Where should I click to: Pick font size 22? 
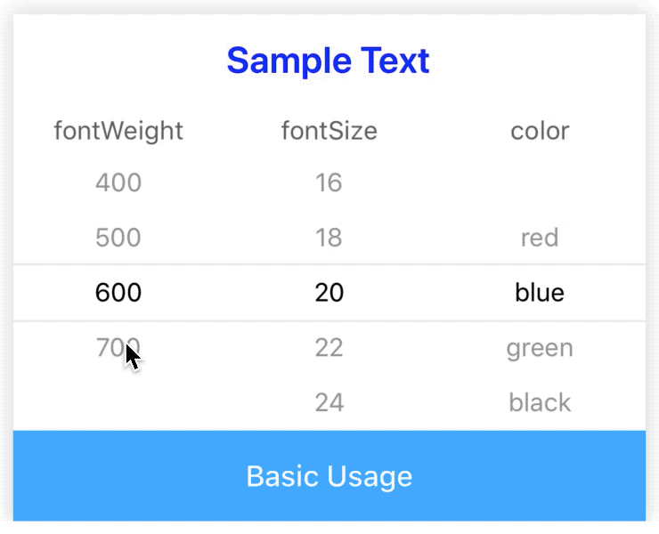click(329, 347)
